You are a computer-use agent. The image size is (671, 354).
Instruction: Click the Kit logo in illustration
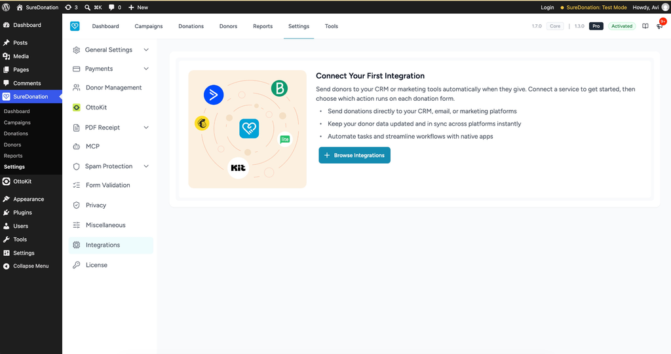click(x=238, y=168)
